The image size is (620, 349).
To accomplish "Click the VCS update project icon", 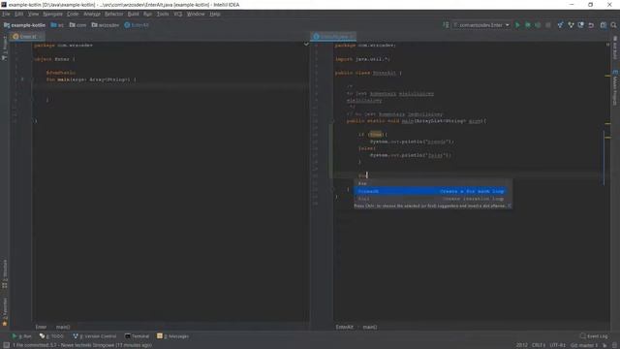I will point(560,25).
